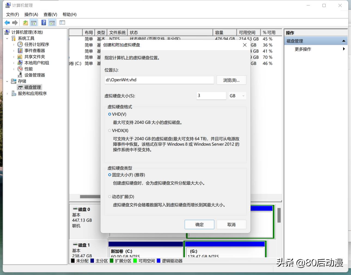Click the 可用空间 column header
Viewport: 351px width, 275px height.
[x=248, y=32]
